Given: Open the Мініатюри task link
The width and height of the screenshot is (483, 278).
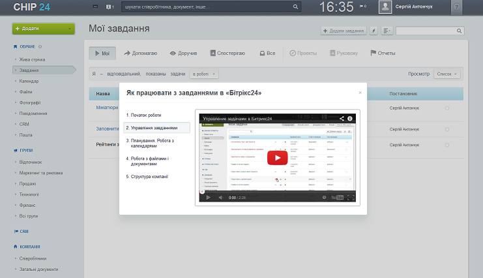Looking at the screenshot, I should click(x=107, y=108).
